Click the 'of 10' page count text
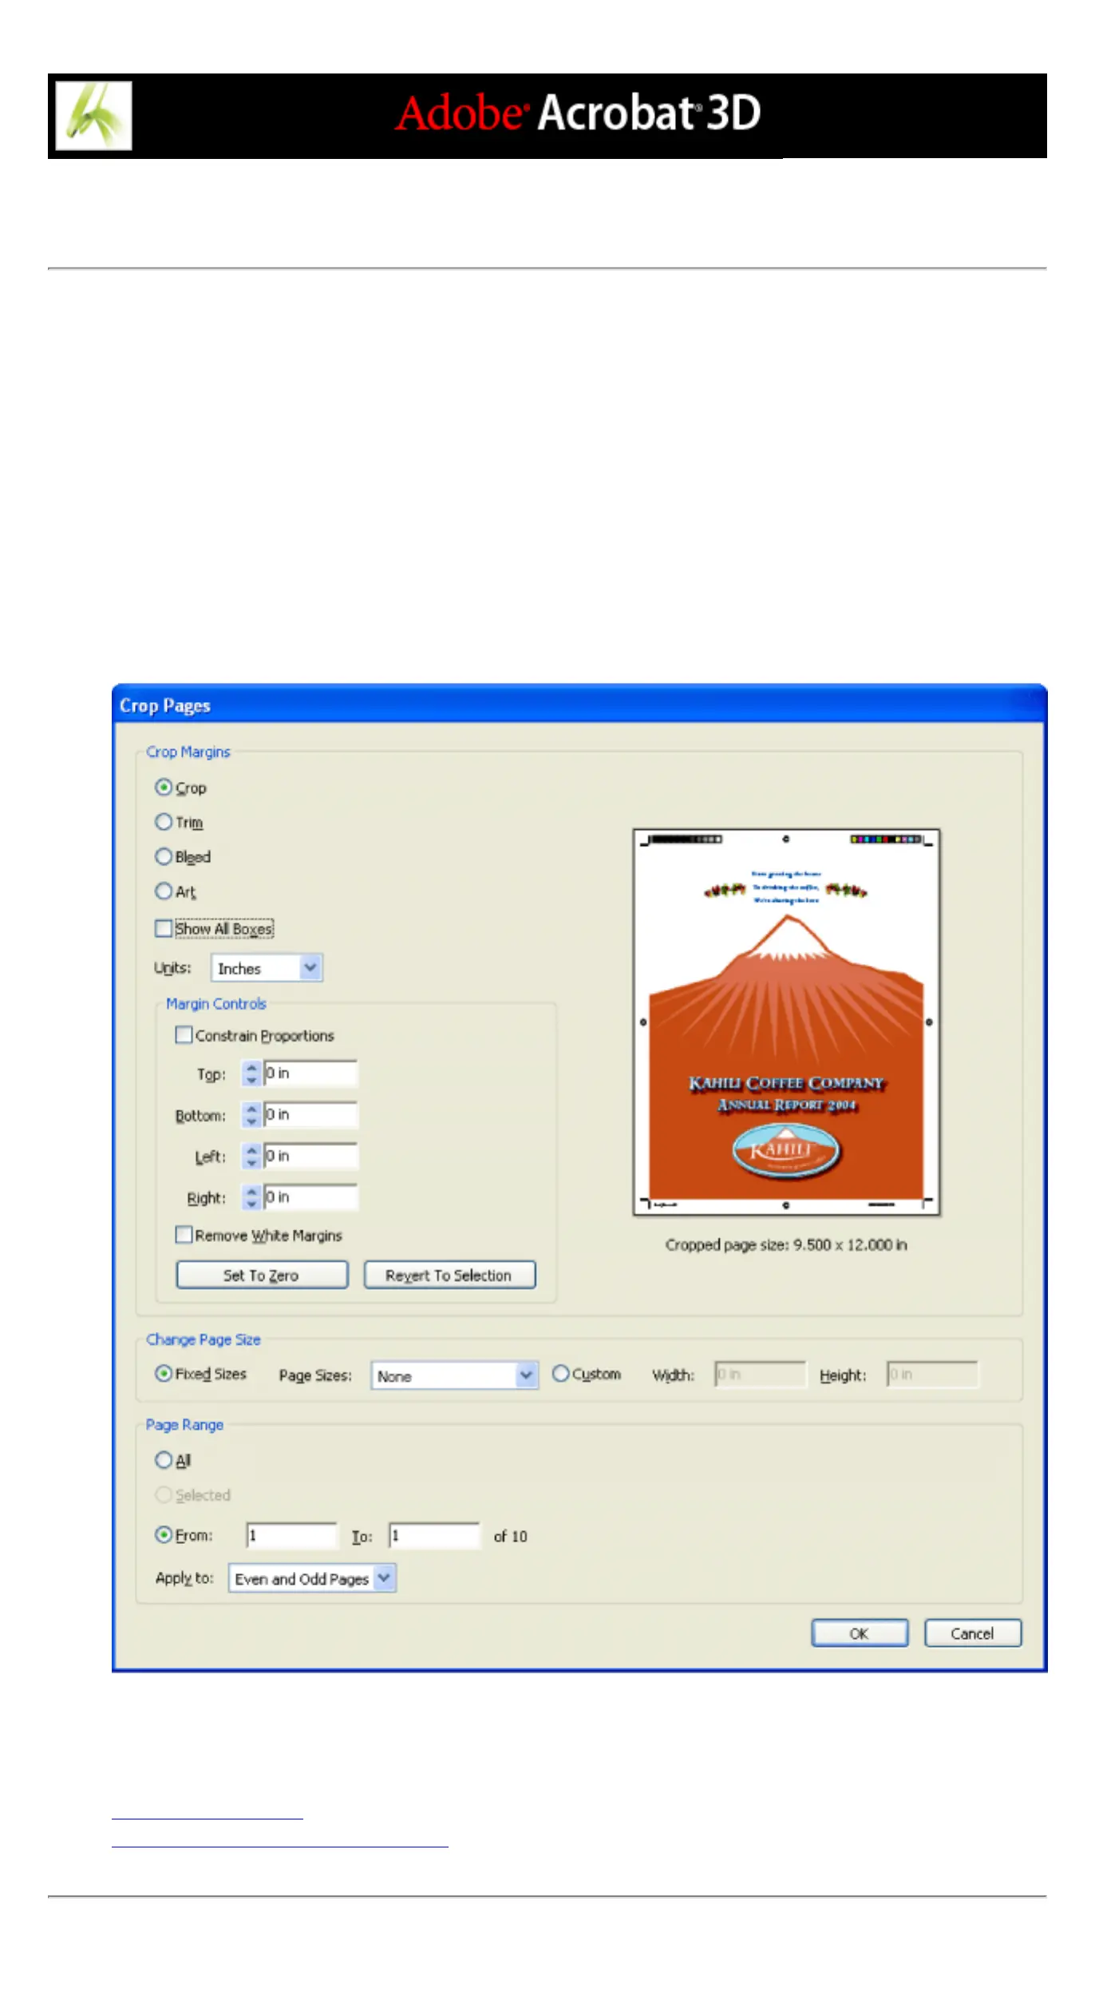Image resolution: width=1095 pixels, height=2000 pixels. point(511,1537)
